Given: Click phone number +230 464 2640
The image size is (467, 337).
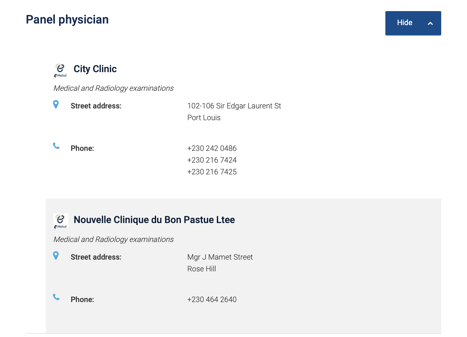Looking at the screenshot, I should click(212, 299).
